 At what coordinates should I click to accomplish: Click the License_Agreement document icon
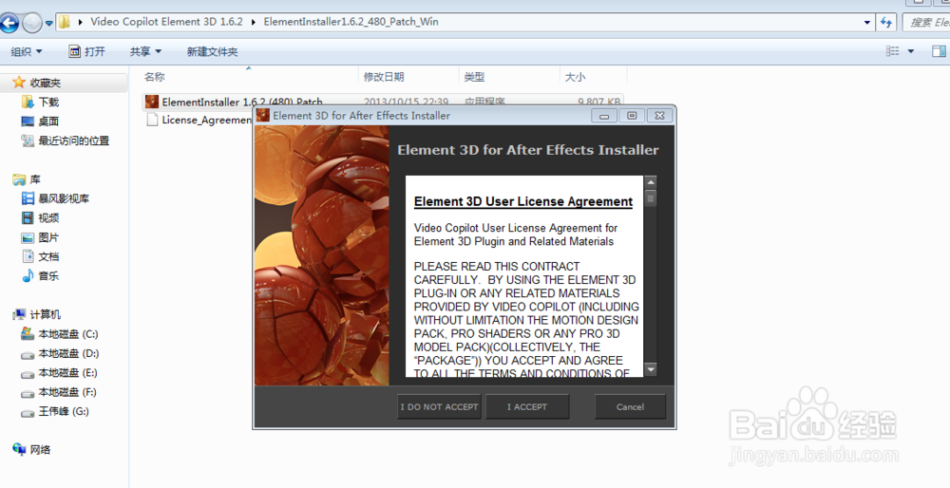152,120
